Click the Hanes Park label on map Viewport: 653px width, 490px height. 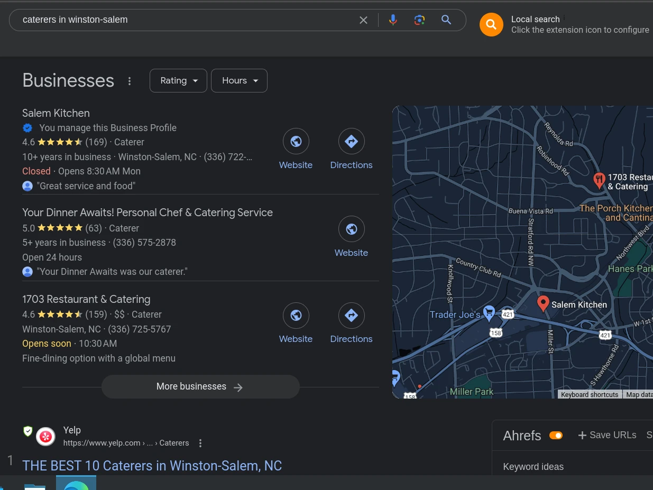630,269
